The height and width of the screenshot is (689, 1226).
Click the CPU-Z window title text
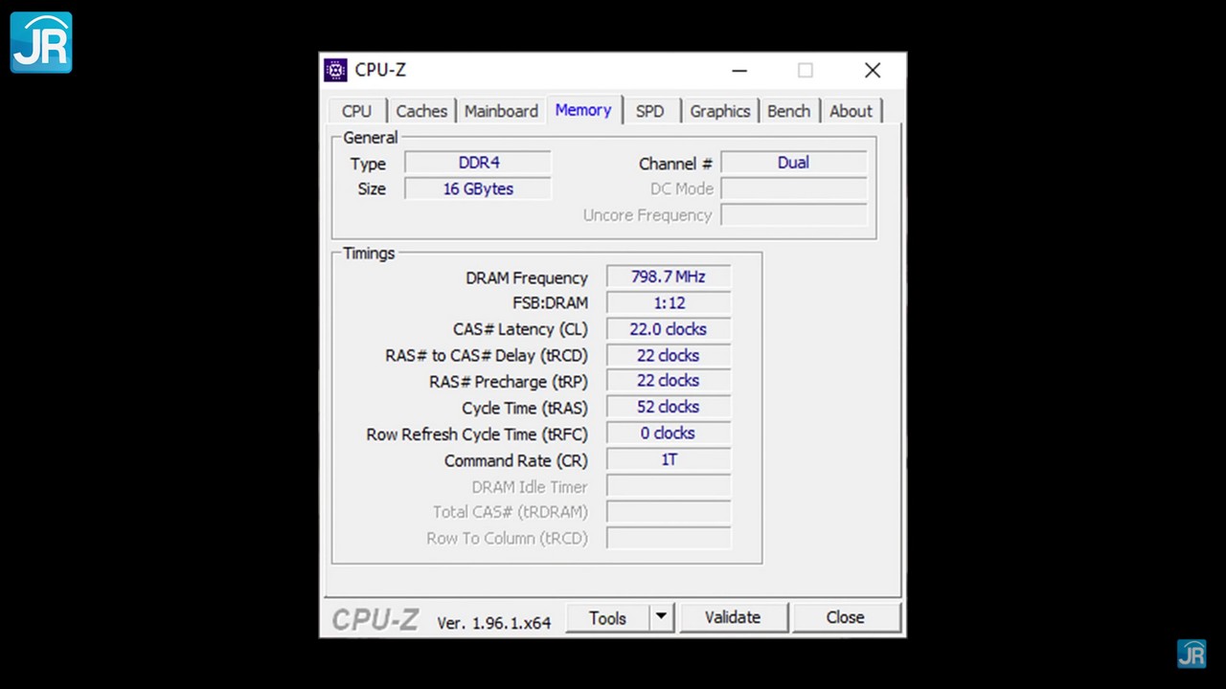point(380,70)
